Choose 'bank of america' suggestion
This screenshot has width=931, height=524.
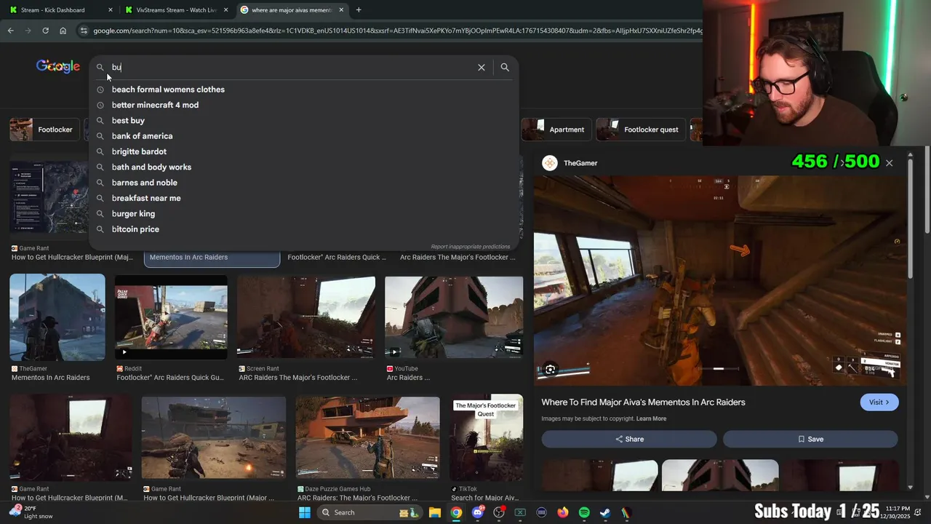coord(142,136)
